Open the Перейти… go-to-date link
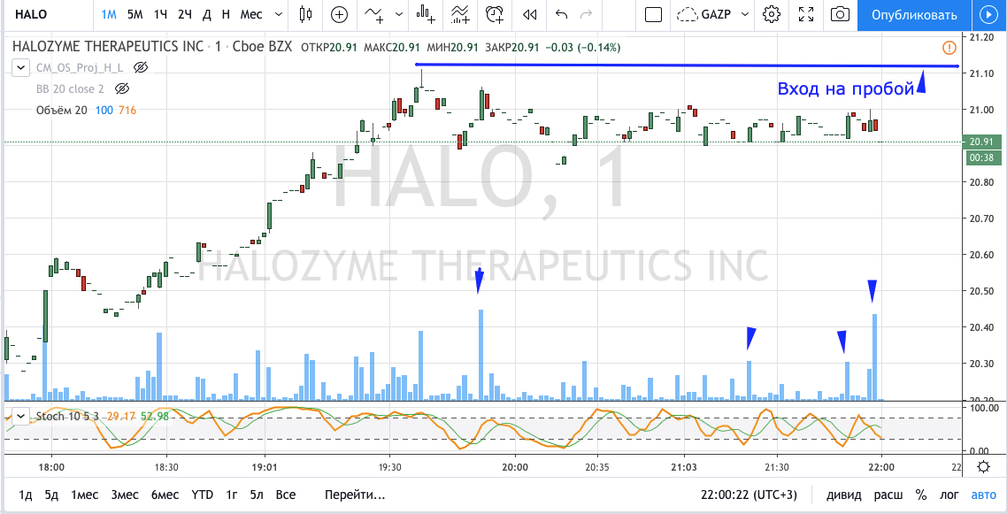The height and width of the screenshot is (514, 1007). (x=355, y=495)
